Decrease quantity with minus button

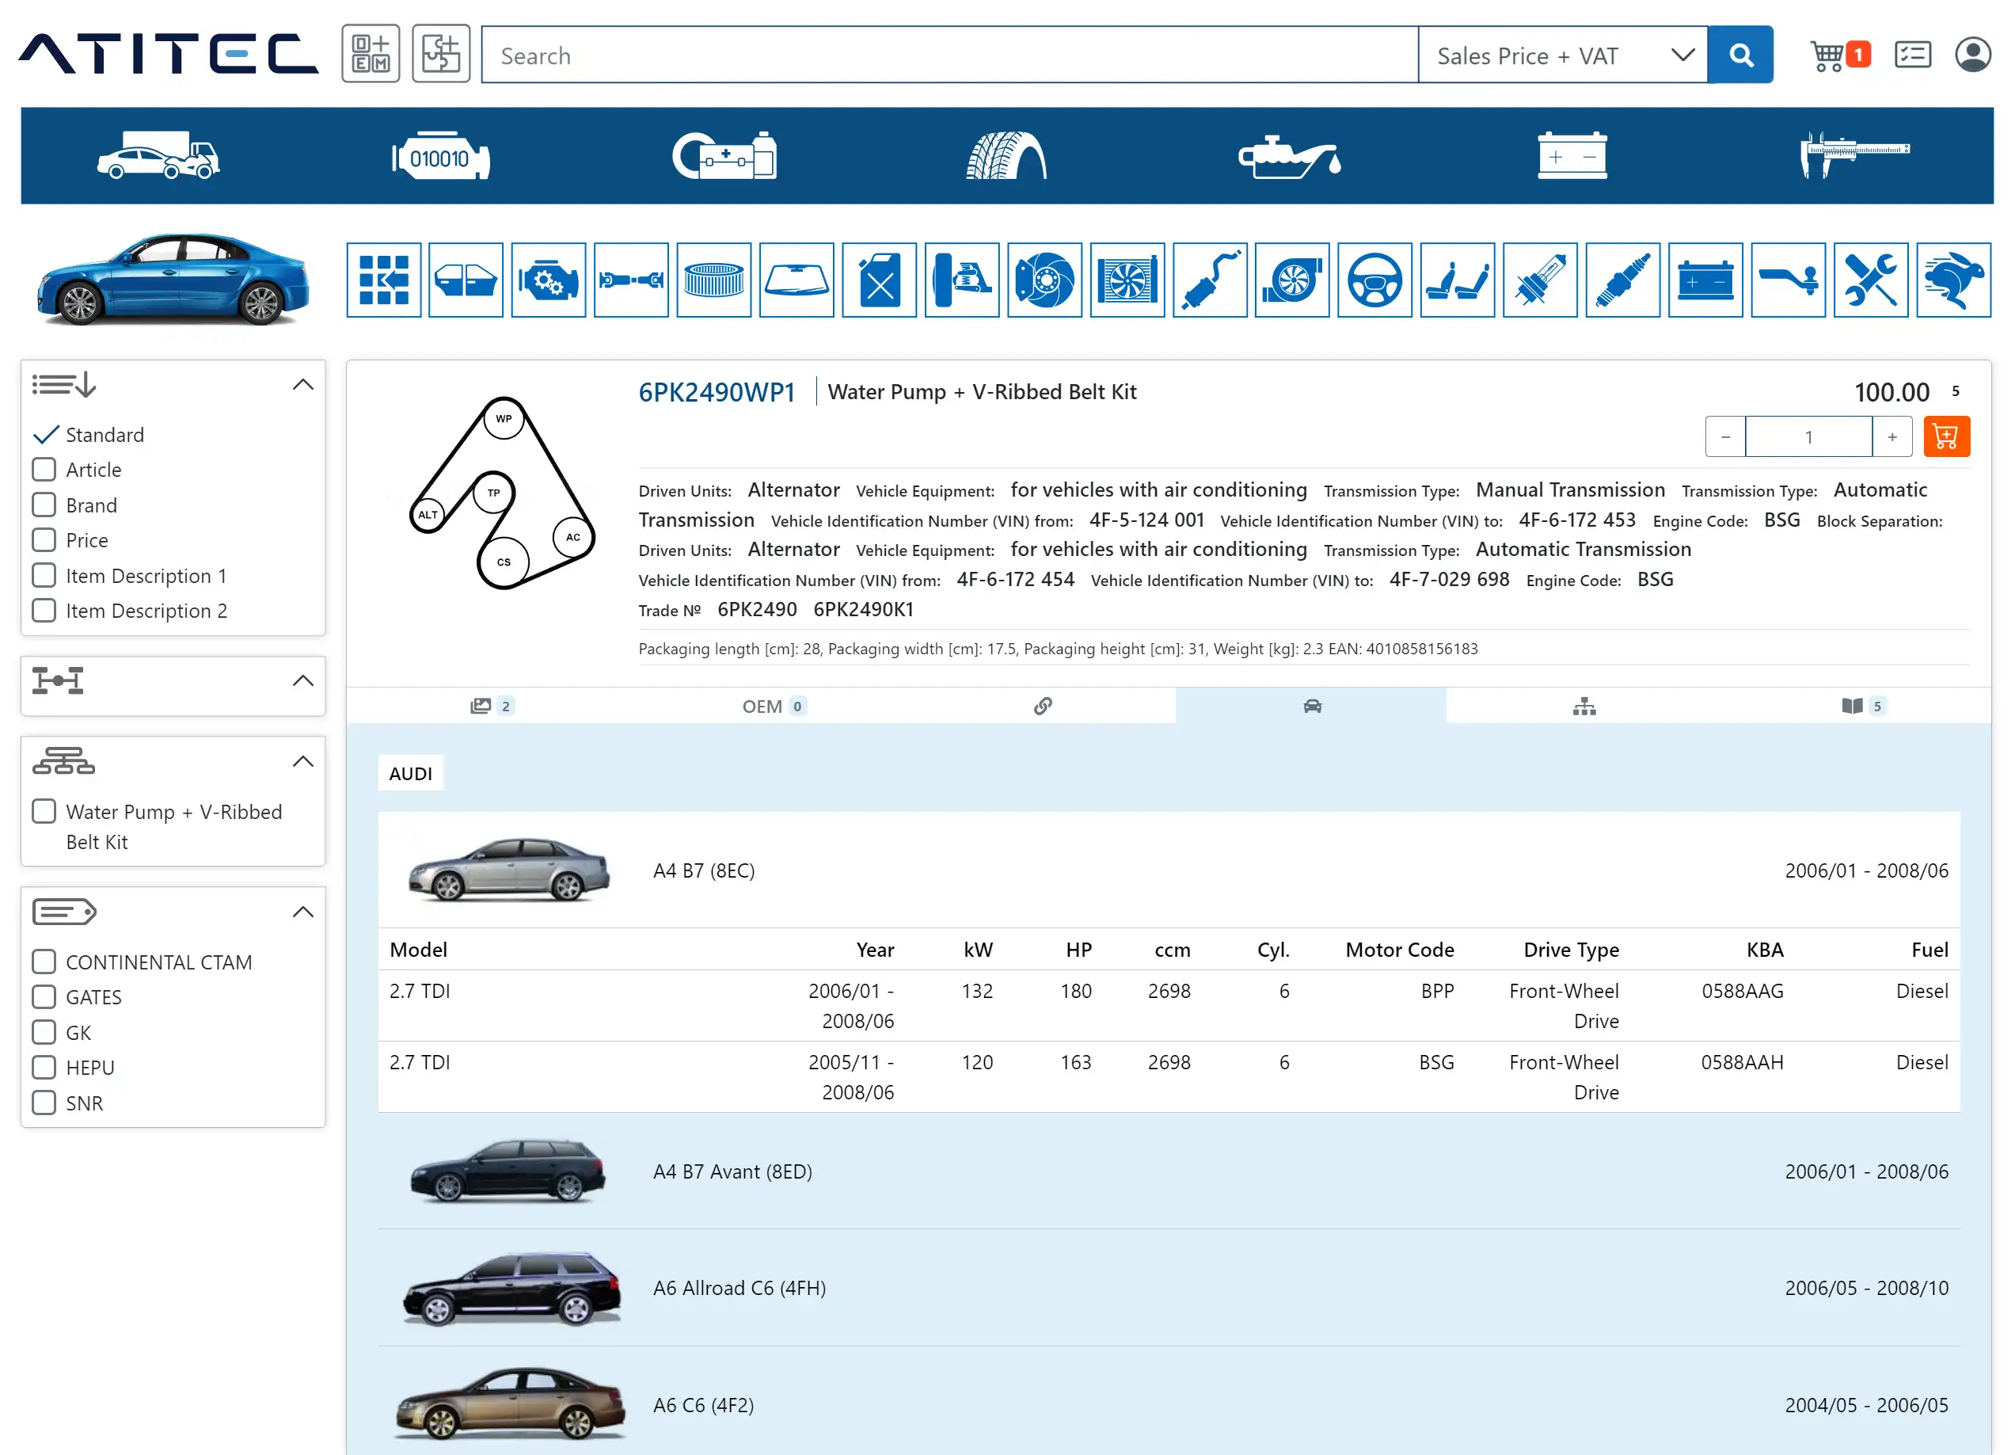click(1725, 436)
